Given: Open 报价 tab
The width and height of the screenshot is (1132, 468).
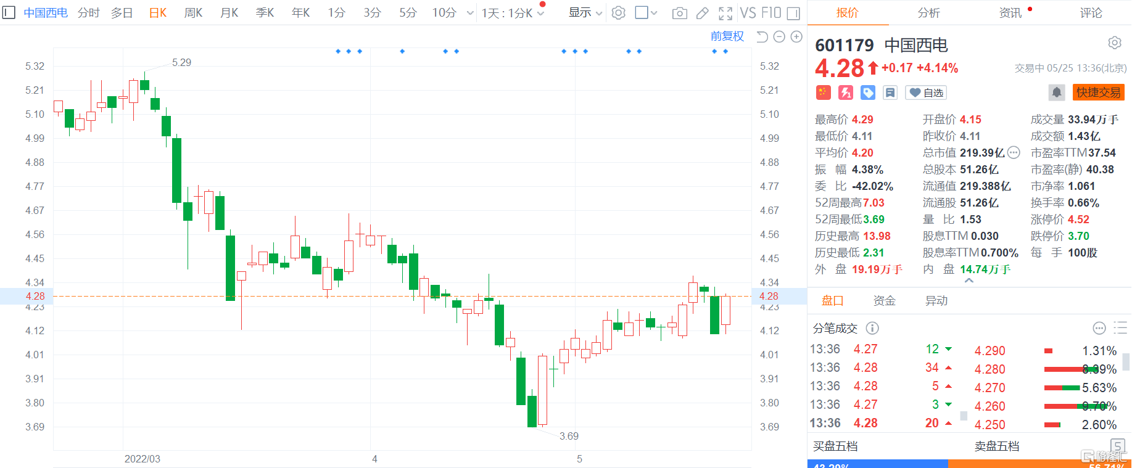Looking at the screenshot, I should (x=847, y=13).
